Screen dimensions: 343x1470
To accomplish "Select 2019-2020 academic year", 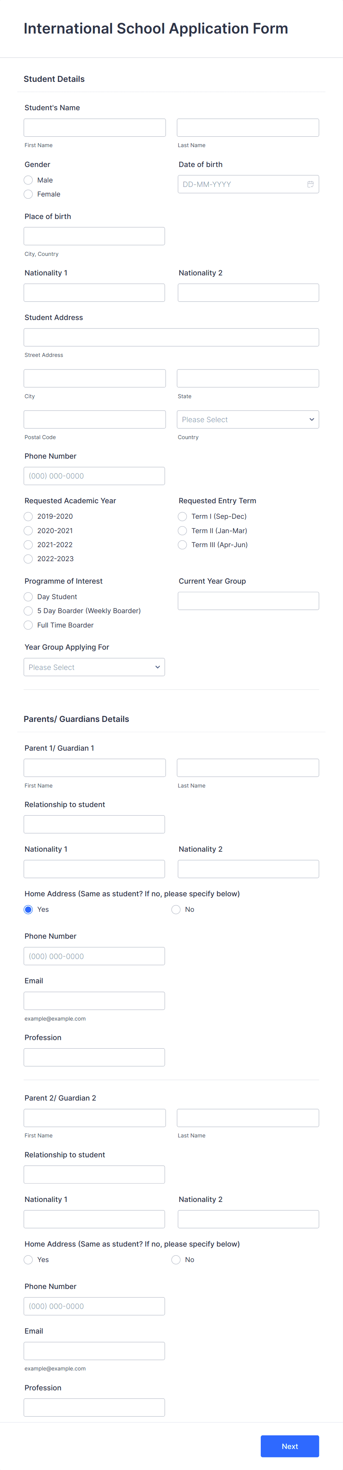I will point(28,516).
